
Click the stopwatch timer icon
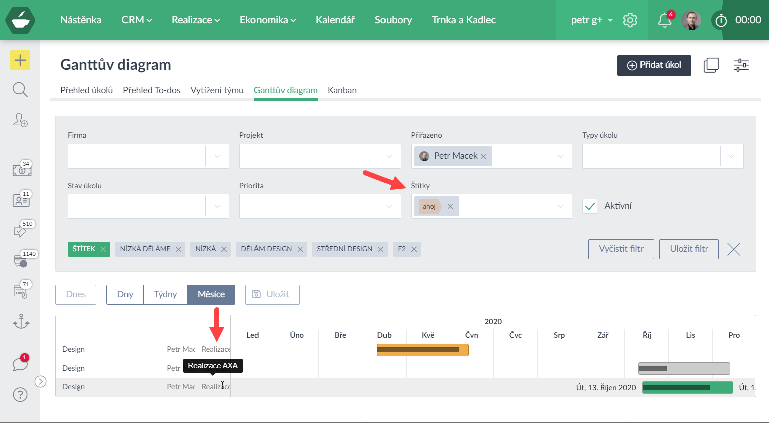pos(721,20)
